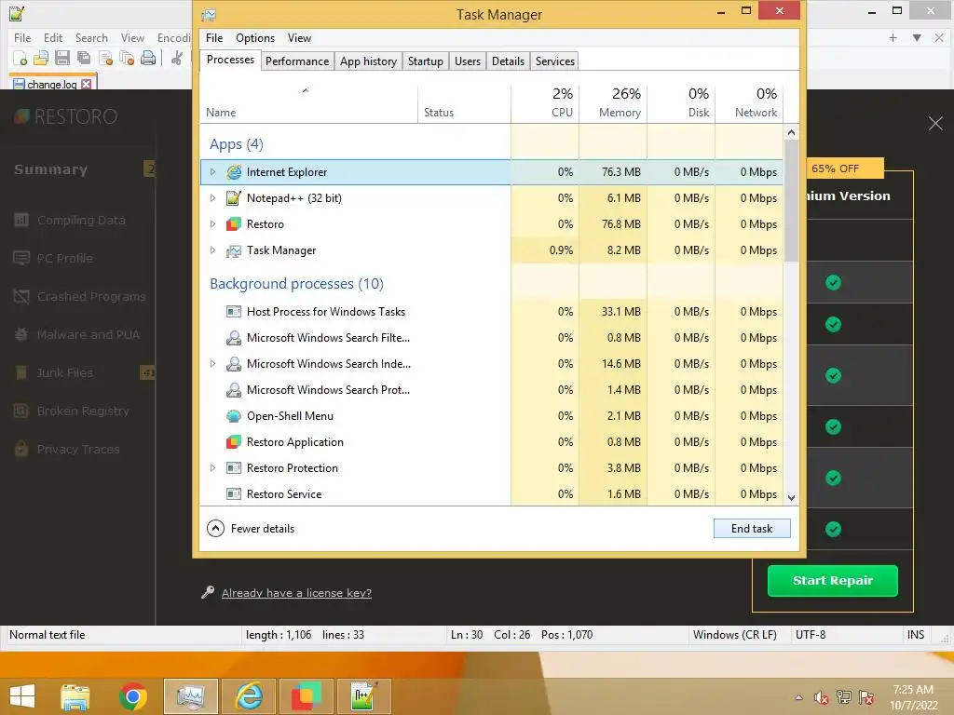Click Notepad++ New file toolbar icon

click(20, 59)
